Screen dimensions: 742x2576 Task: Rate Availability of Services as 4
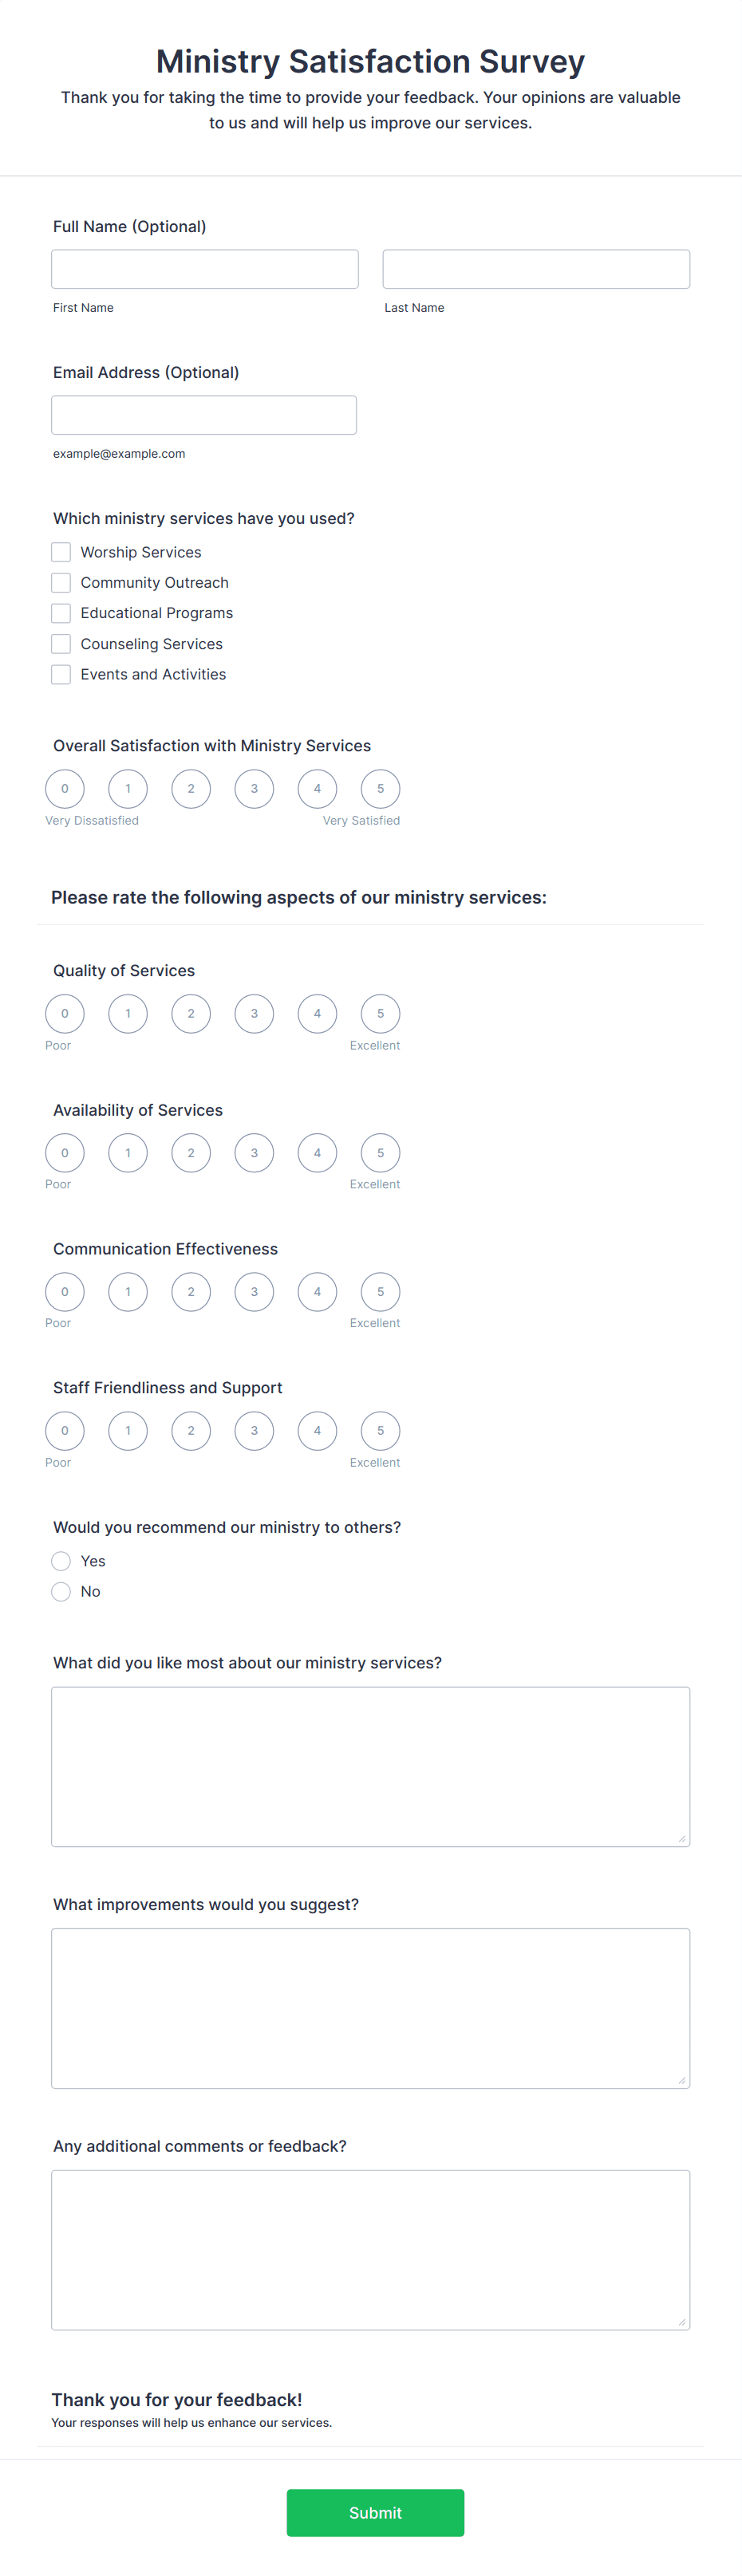pyautogui.click(x=317, y=1152)
